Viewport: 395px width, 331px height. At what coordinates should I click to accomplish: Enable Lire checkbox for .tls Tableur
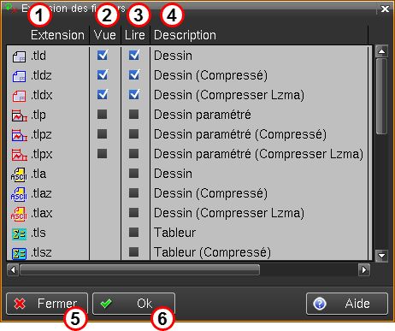pyautogui.click(x=133, y=233)
